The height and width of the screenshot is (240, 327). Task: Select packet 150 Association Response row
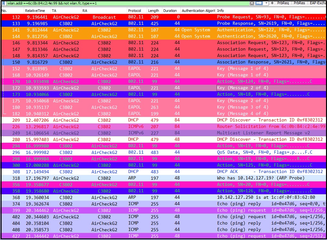click(x=164, y=62)
